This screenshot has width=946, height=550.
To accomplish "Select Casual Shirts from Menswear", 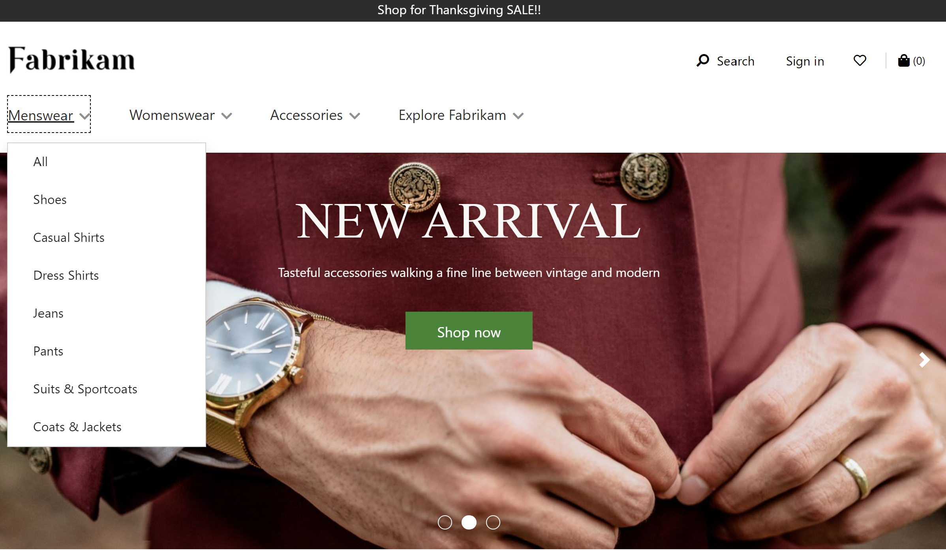I will [69, 237].
